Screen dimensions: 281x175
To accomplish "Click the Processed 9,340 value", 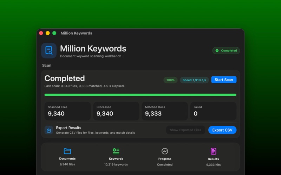I will pos(105,113).
